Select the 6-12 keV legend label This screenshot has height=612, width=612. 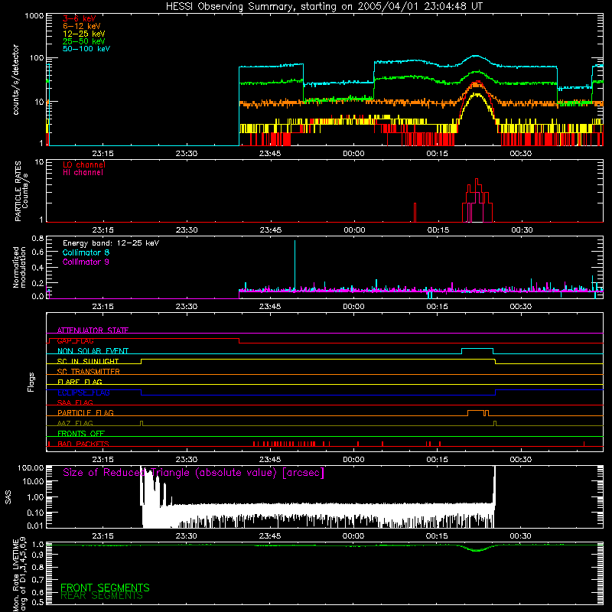click(x=82, y=26)
